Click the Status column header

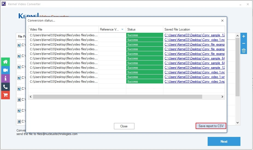pyautogui.click(x=145, y=29)
